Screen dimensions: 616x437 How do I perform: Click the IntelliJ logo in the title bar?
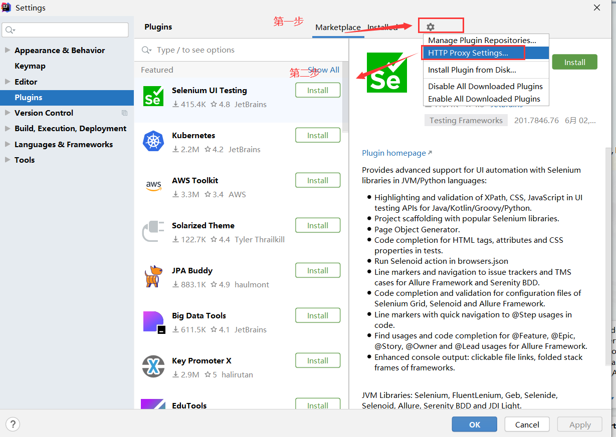(x=7, y=8)
